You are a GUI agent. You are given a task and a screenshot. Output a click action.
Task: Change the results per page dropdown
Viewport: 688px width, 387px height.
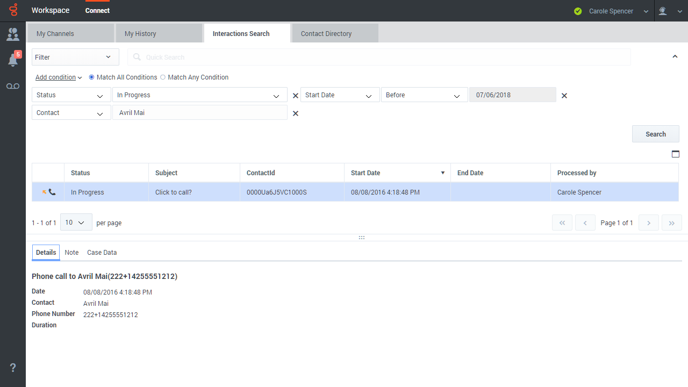76,223
